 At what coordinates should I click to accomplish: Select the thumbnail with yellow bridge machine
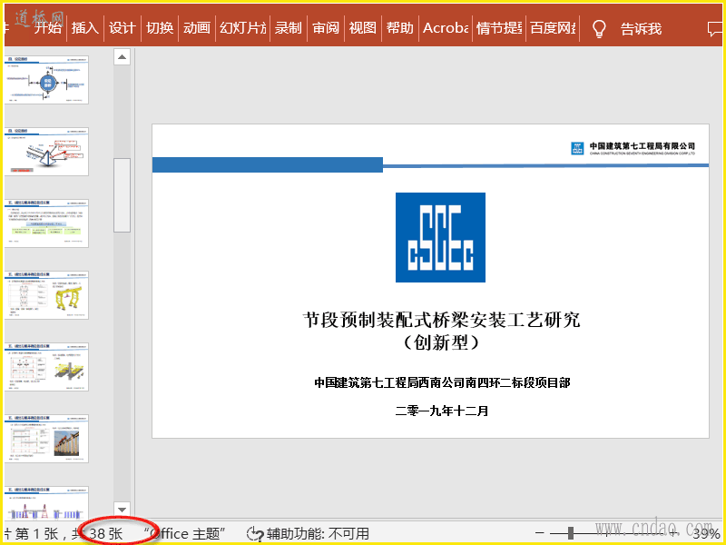coord(46,367)
